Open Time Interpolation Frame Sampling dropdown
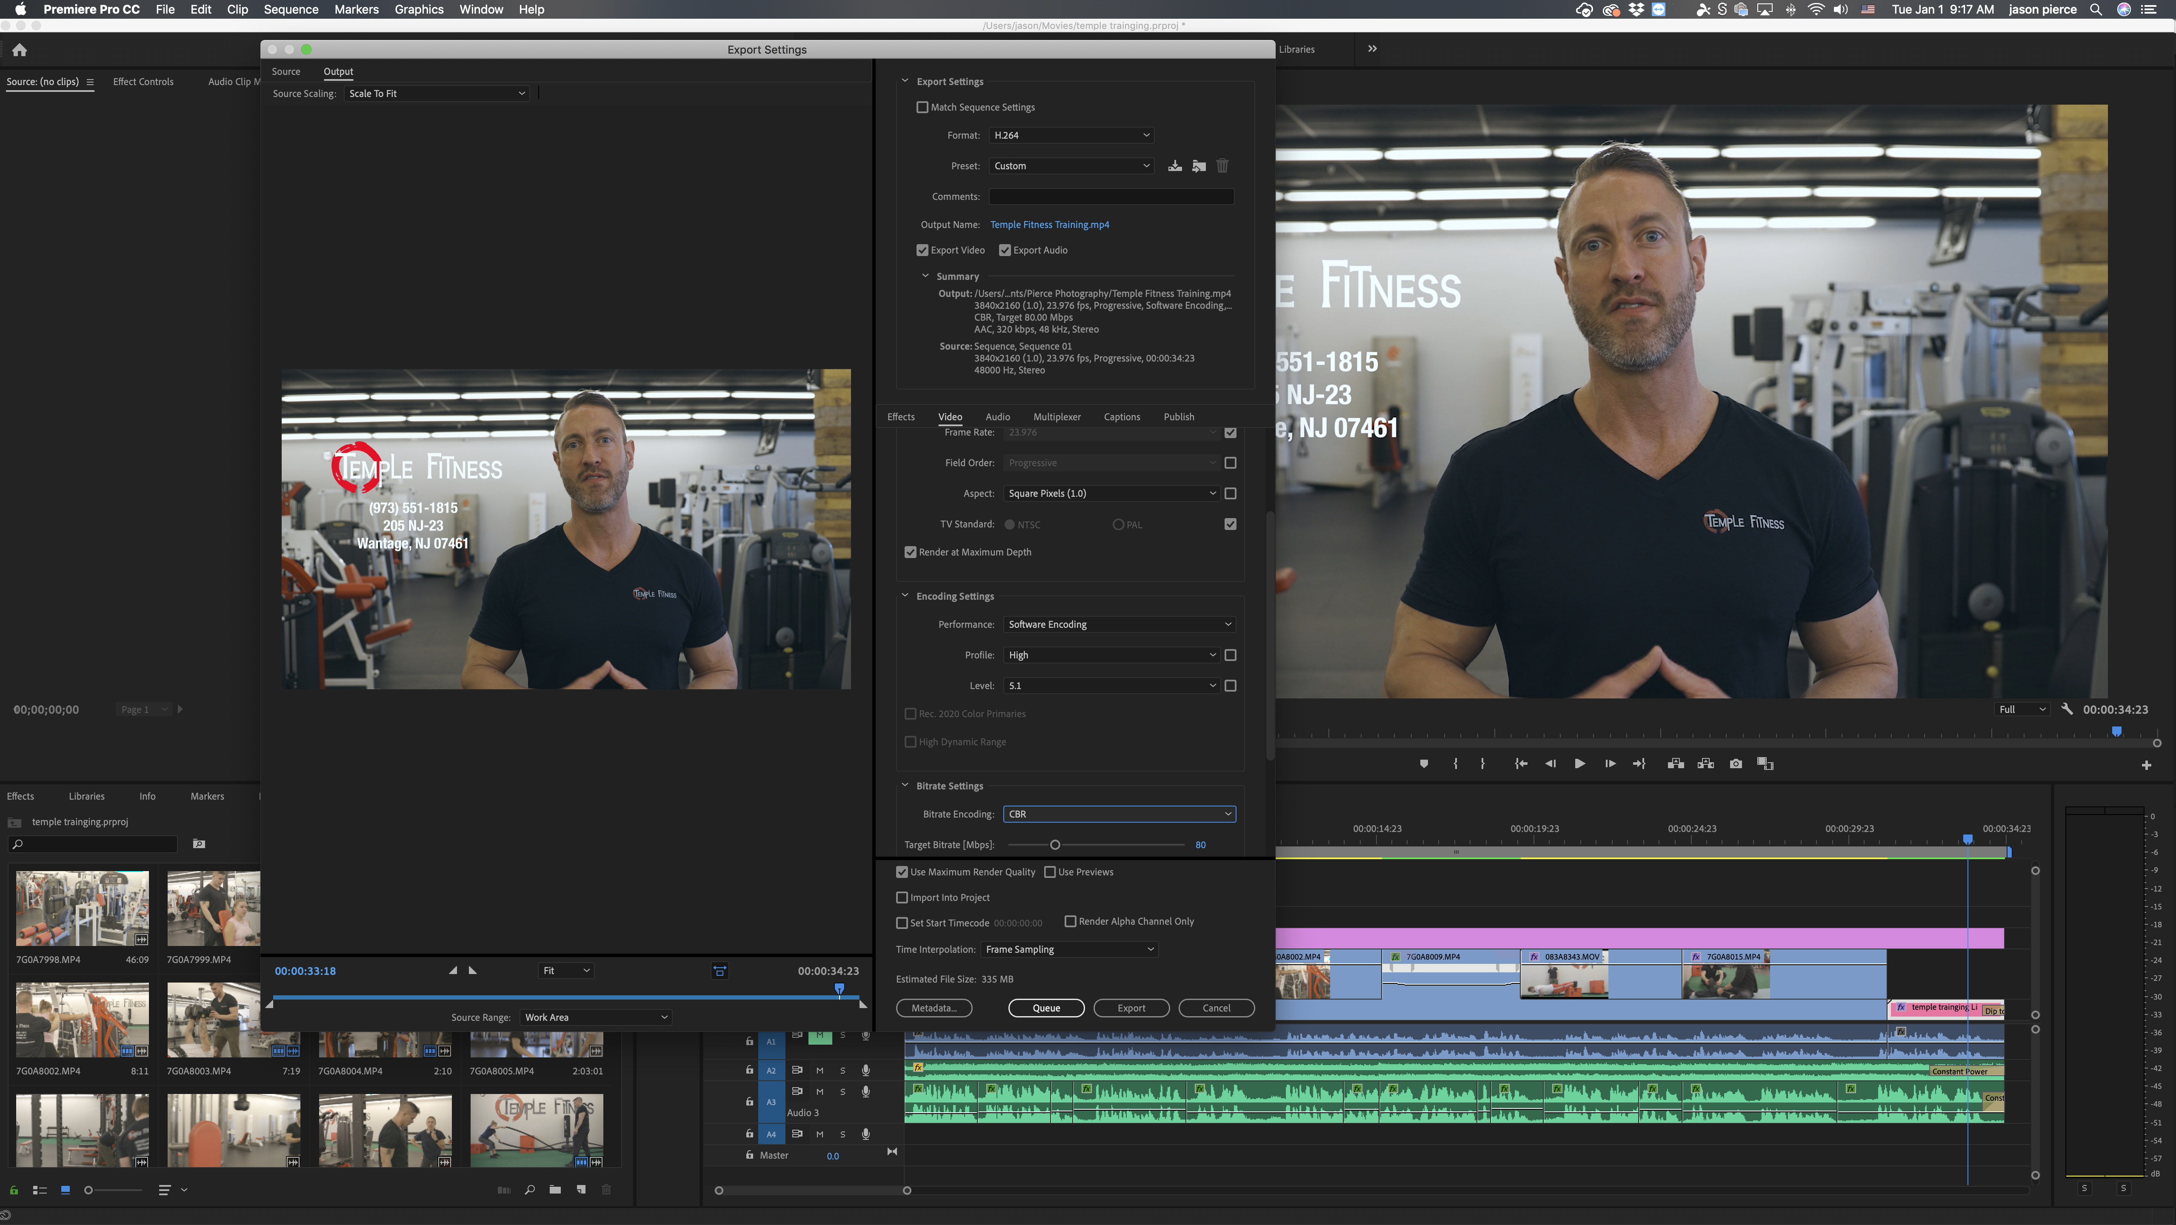 coord(1069,950)
